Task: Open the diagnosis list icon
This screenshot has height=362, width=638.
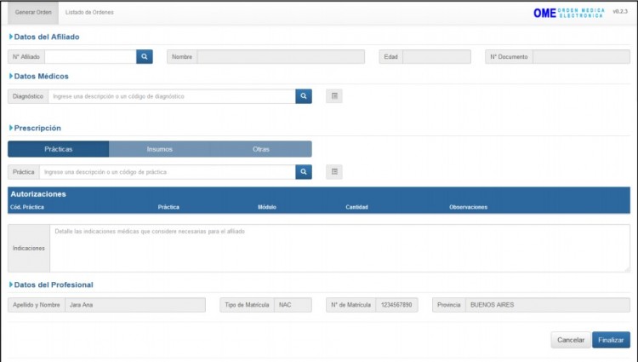Action: [x=335, y=96]
